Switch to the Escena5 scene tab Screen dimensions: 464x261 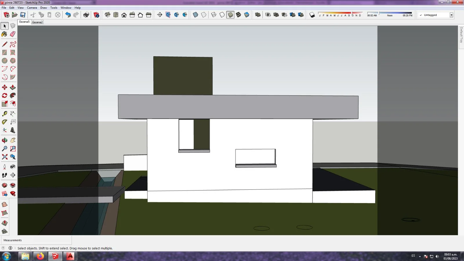click(24, 22)
